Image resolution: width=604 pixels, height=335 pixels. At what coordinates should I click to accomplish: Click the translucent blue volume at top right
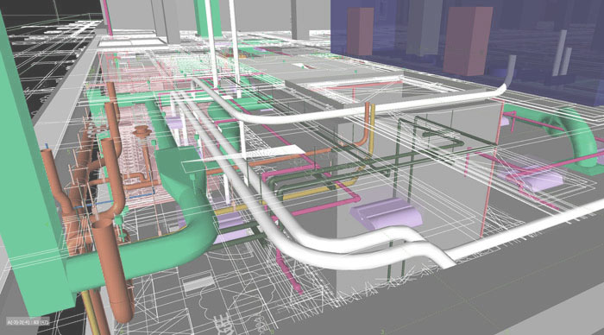tap(466, 50)
